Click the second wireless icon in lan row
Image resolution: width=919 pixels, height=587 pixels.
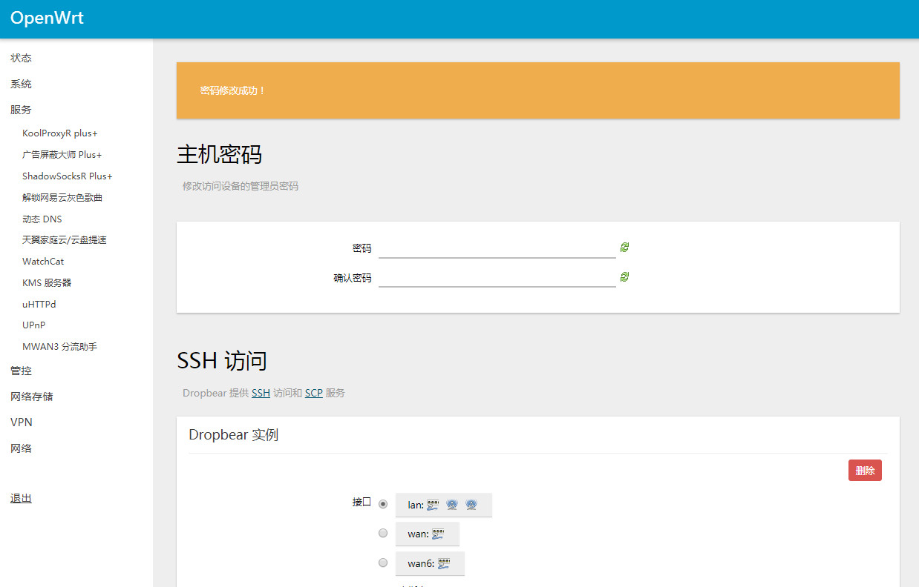[471, 505]
